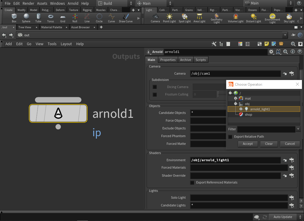The image size is (304, 221).
Task: Toggle Export Referenced Materials checkbox
Action: 192,183
